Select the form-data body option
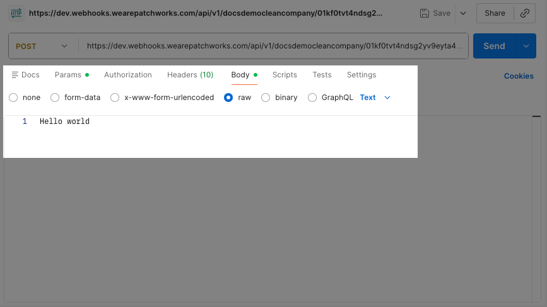Viewport: 547px width, 307px height. click(x=55, y=98)
